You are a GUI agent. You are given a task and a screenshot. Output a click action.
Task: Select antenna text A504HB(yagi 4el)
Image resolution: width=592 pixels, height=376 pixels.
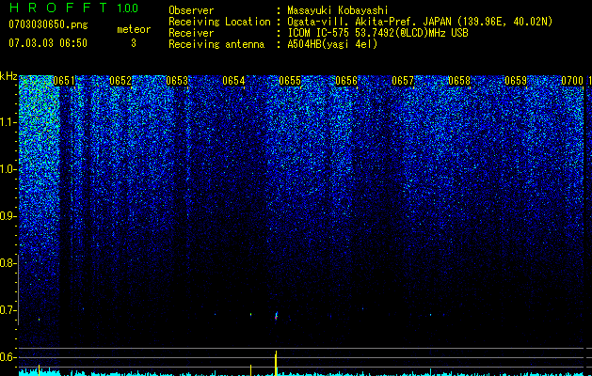click(x=332, y=44)
